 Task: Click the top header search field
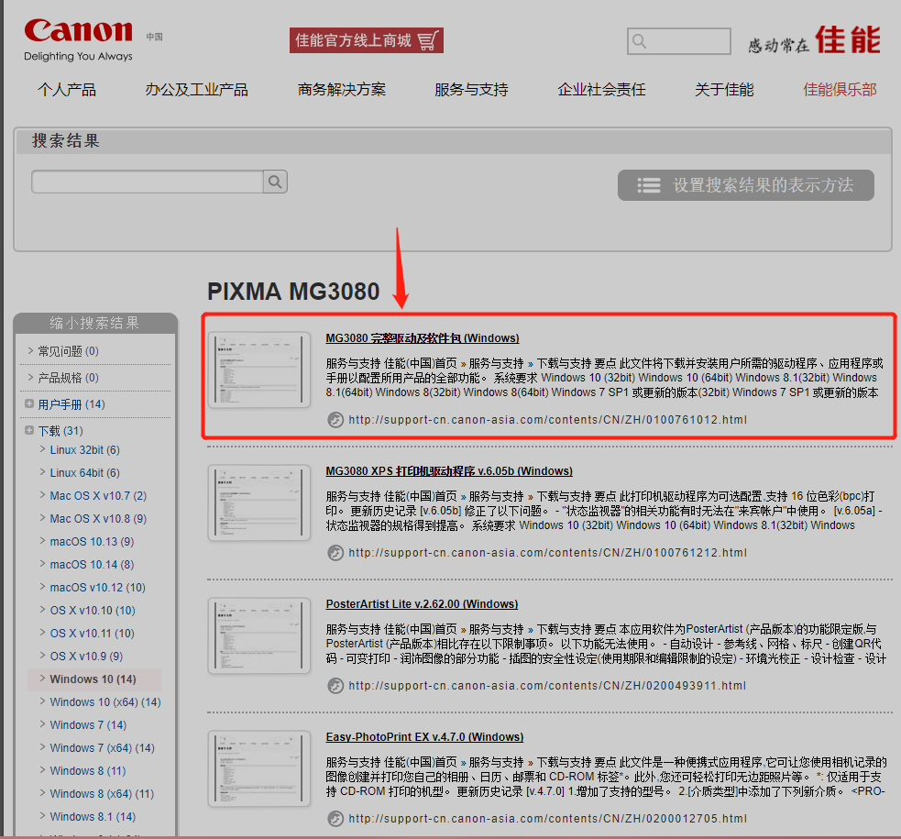point(678,41)
